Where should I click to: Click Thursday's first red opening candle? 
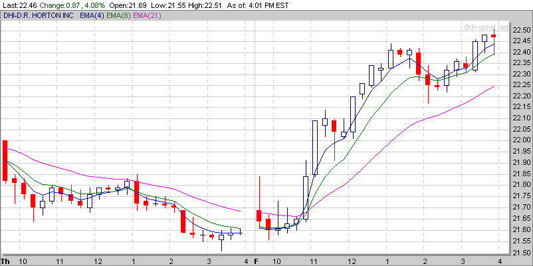pos(5,160)
